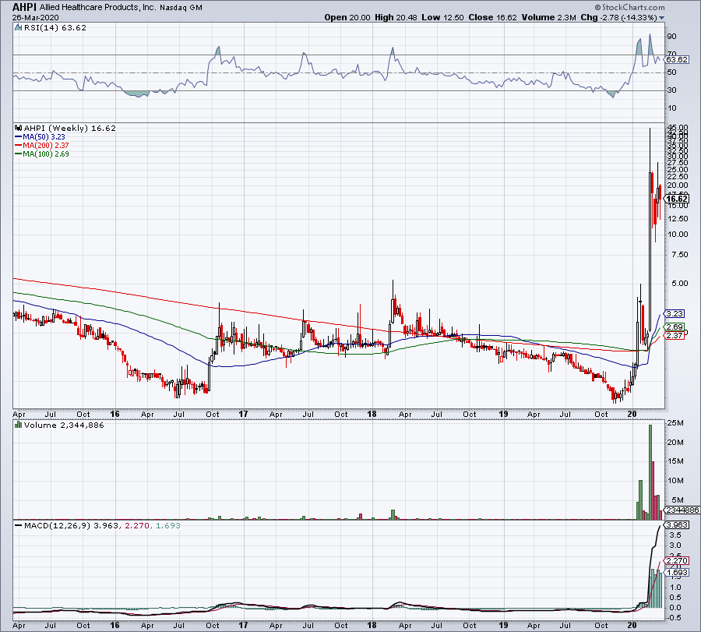701x632 pixels.
Task: Click the 16.62 last price tag on axis
Action: click(677, 199)
